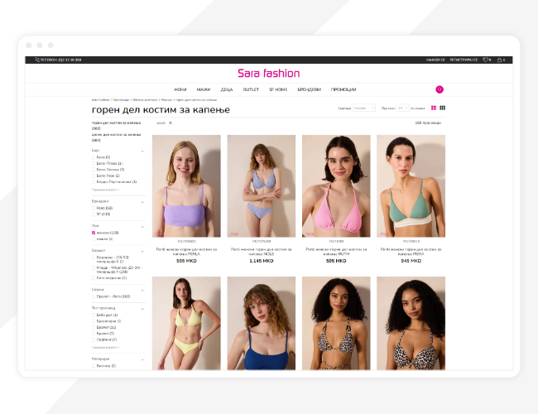Viewport: 538px width, 414px height.
Task: Open the БРЕНДОВИ menu
Action: click(x=310, y=89)
